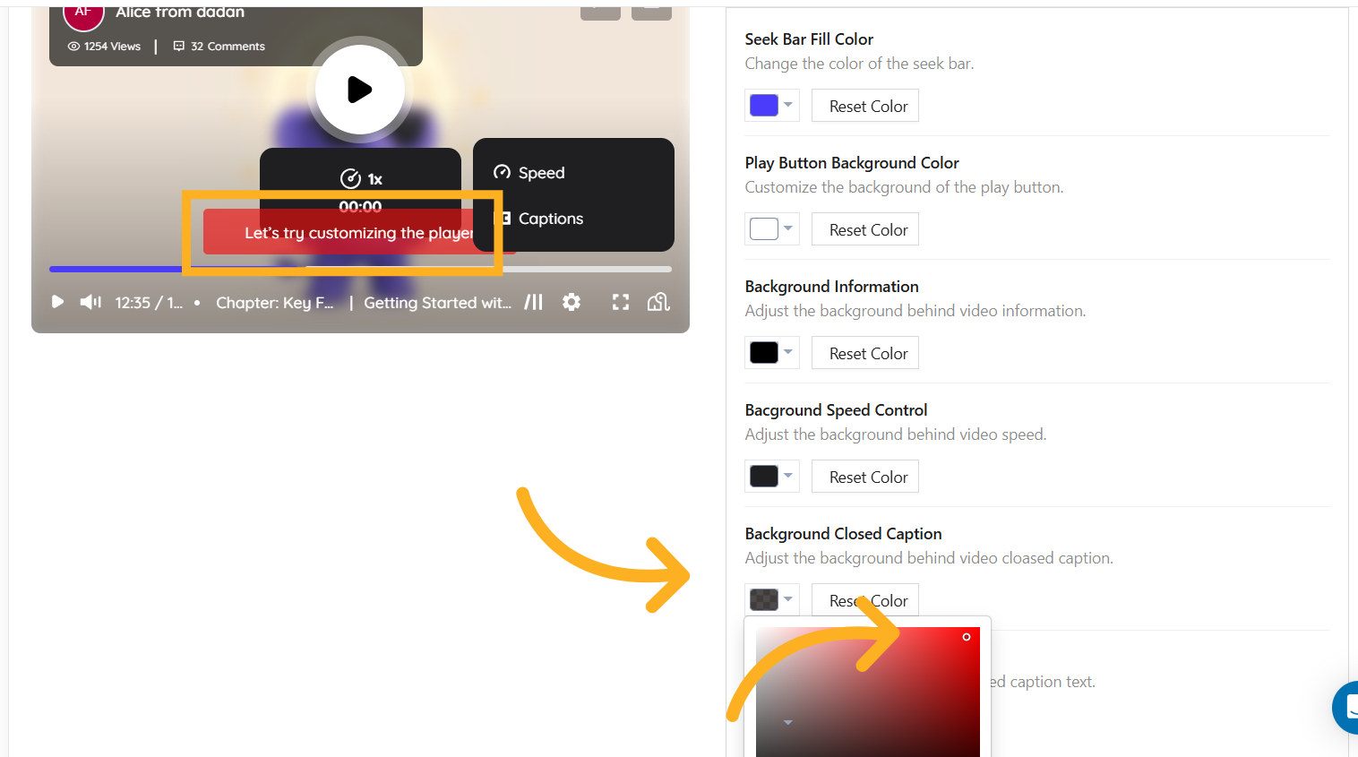Click the chat bubble icon at right edge
Image resolution: width=1358 pixels, height=757 pixels.
pos(1346,707)
